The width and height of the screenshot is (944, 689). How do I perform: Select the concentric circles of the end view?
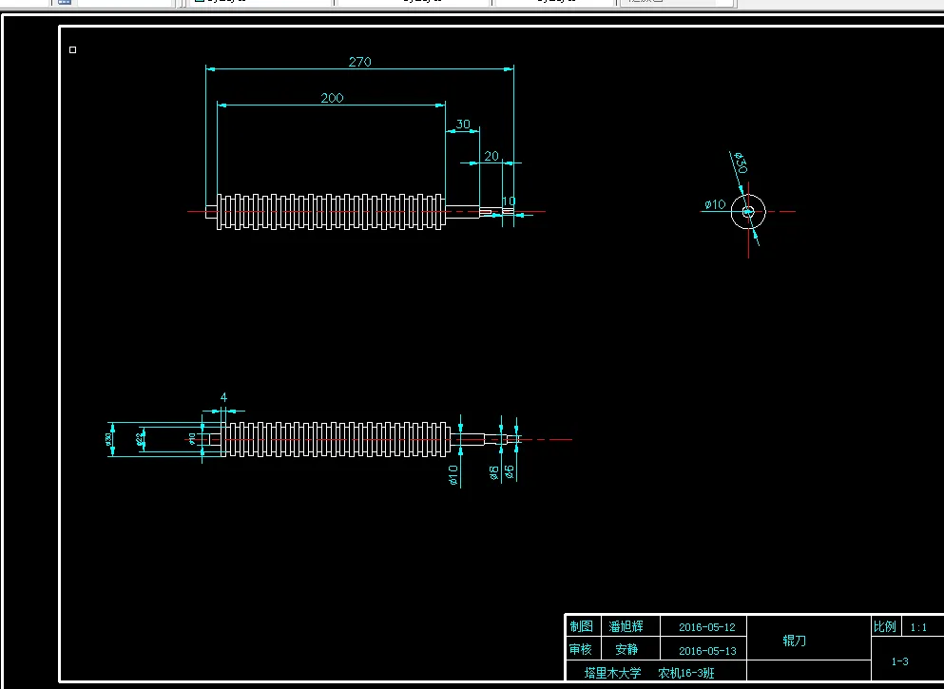[x=748, y=212]
